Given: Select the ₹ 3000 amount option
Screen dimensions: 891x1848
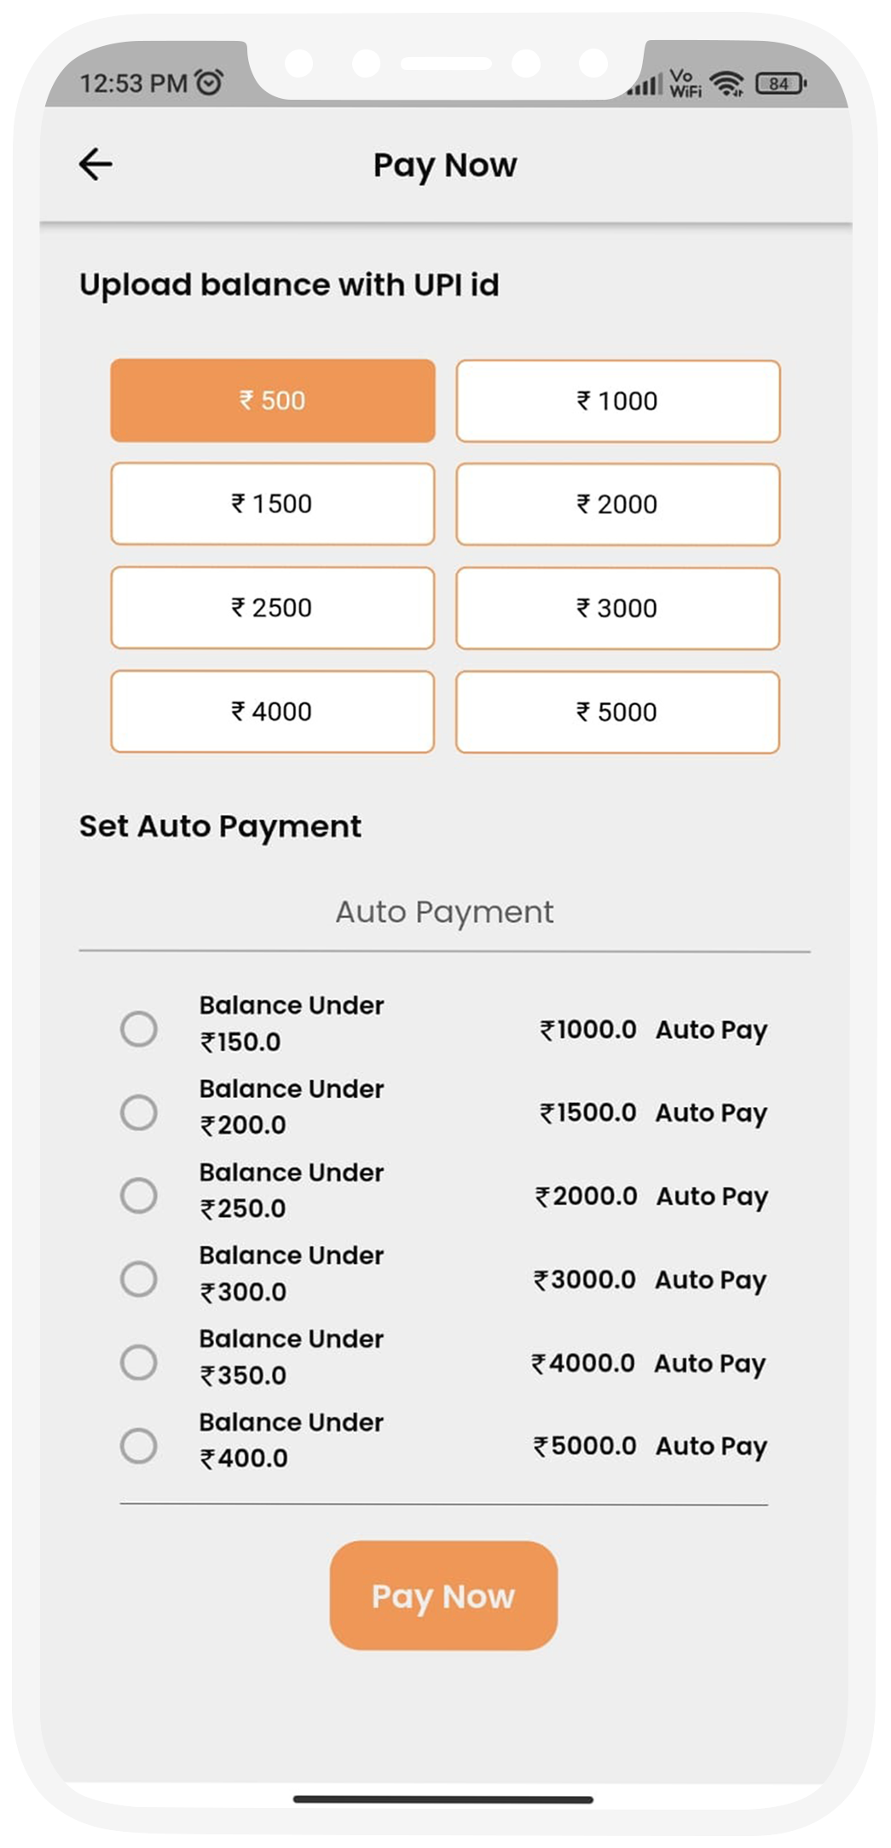Looking at the screenshot, I should tap(617, 609).
